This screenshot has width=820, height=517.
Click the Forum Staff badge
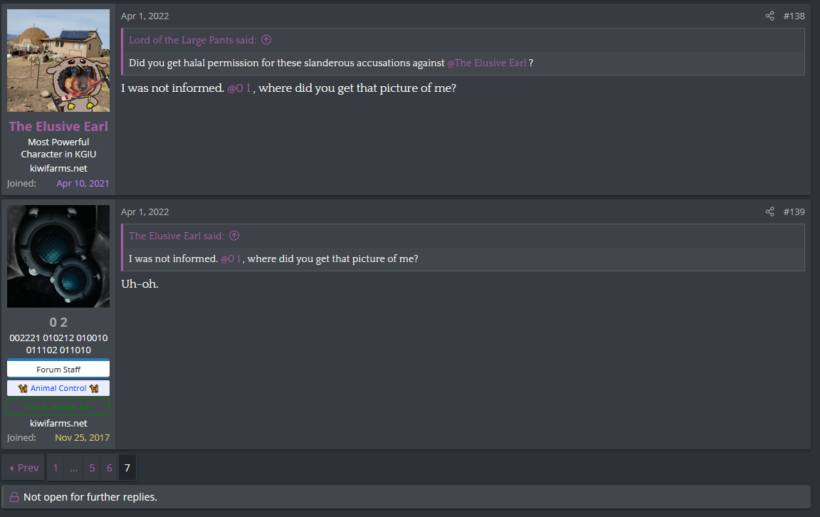[x=58, y=370]
